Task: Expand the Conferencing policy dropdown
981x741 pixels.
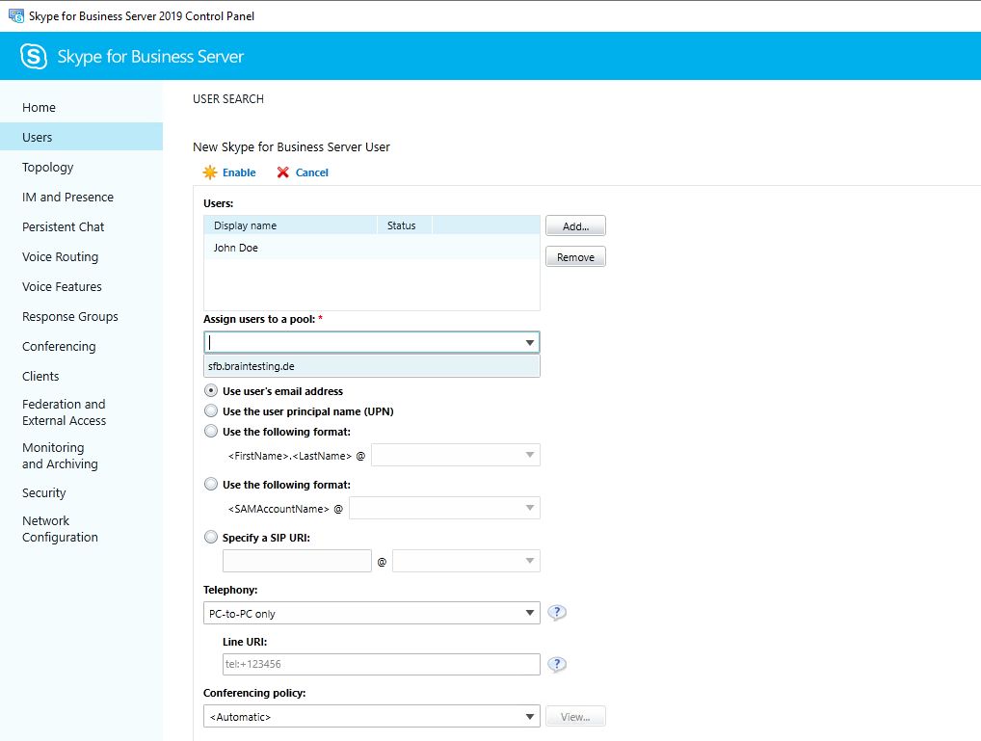Action: [529, 717]
